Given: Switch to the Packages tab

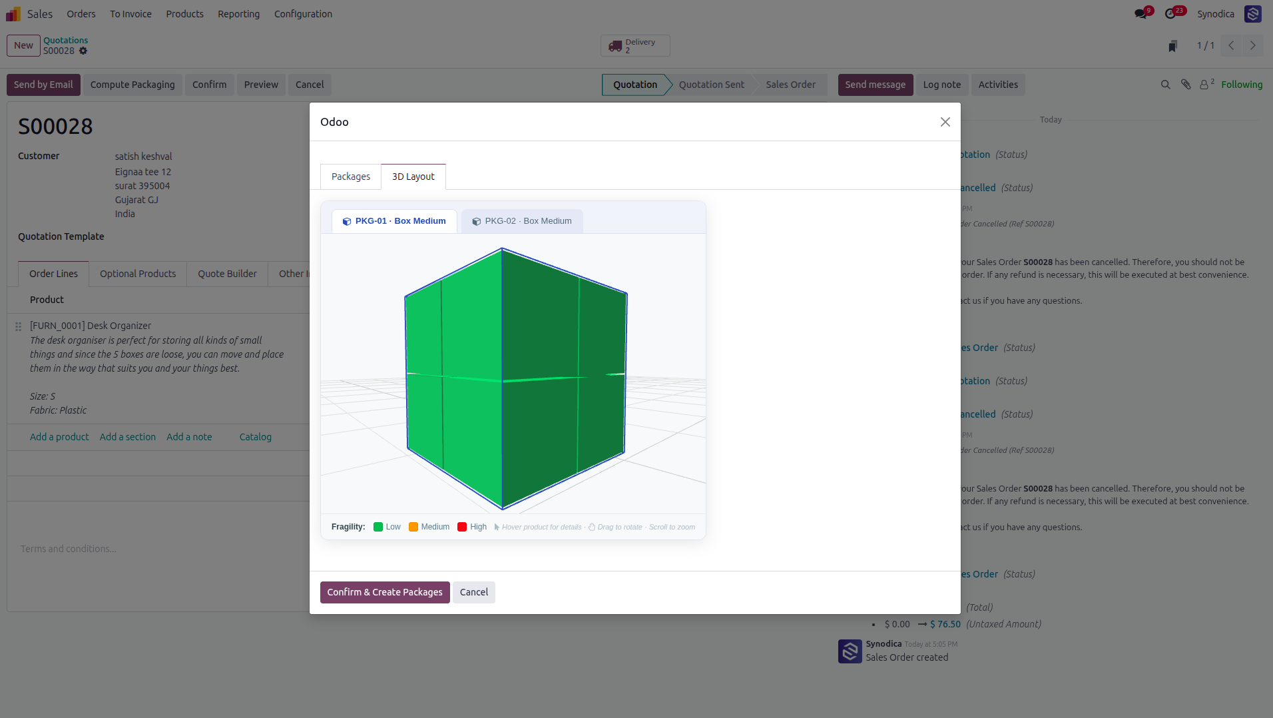Looking at the screenshot, I should [351, 177].
